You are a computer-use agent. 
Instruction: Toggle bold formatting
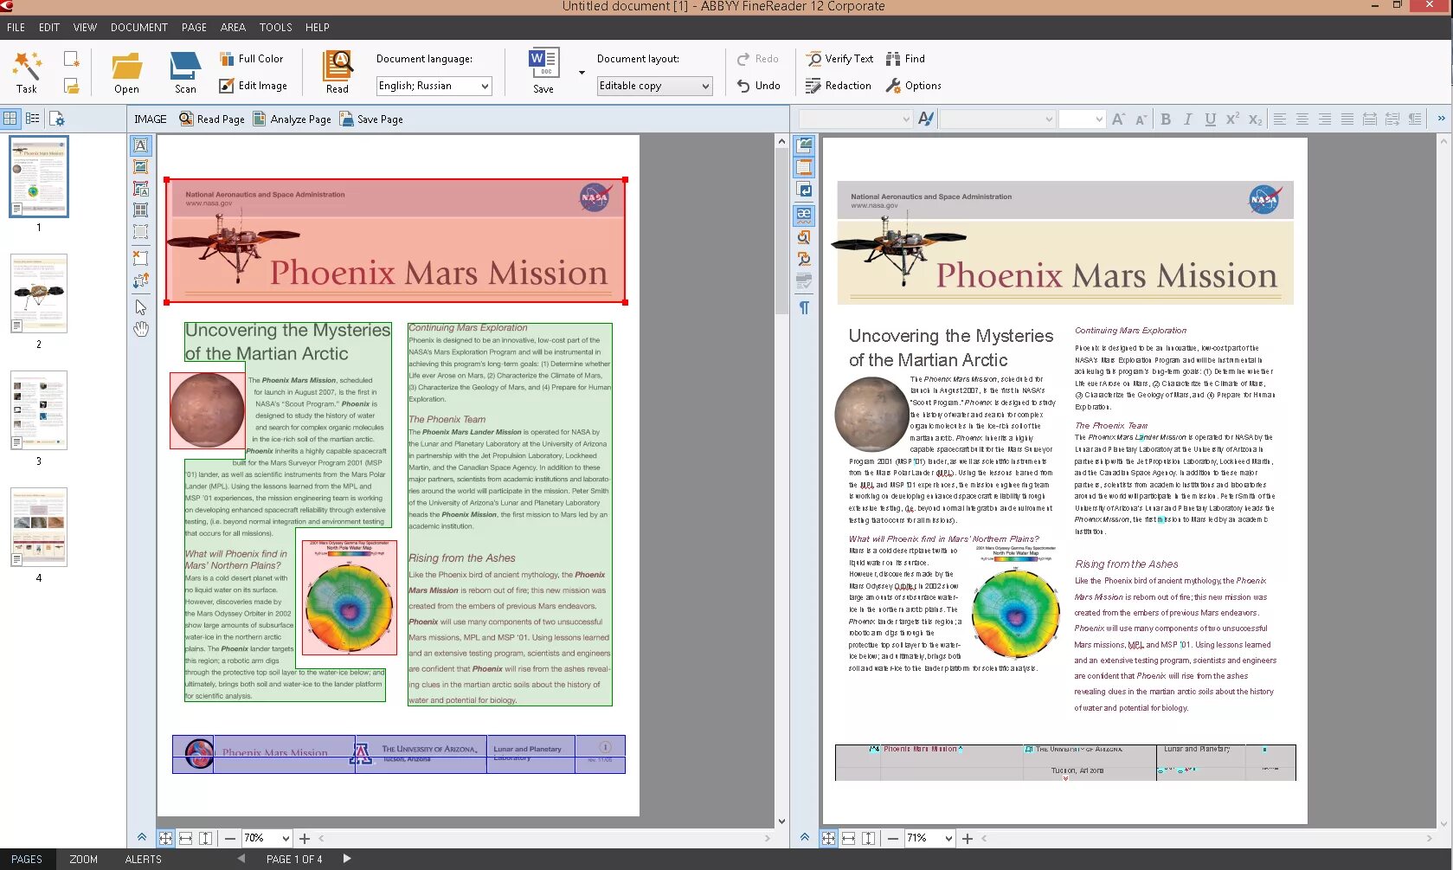coord(1166,119)
